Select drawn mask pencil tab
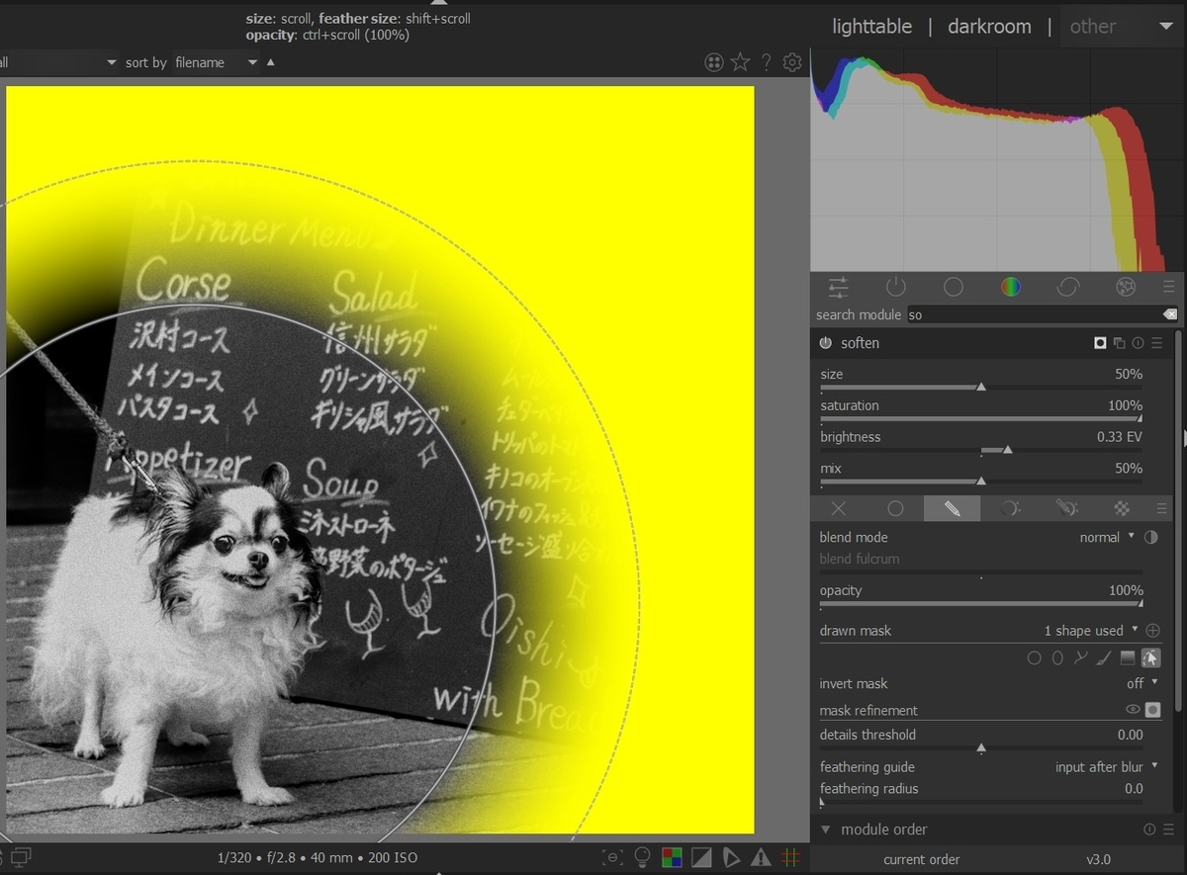Viewport: 1187px width, 875px height. (953, 508)
